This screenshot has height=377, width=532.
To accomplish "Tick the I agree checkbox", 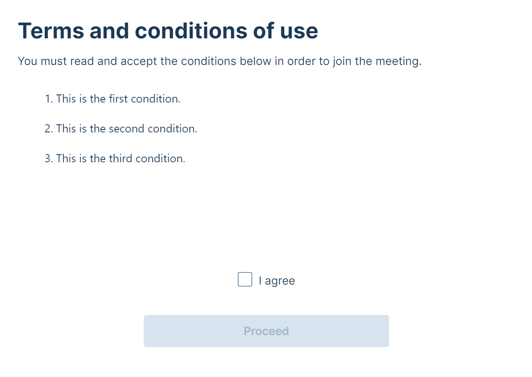I will pos(245,279).
